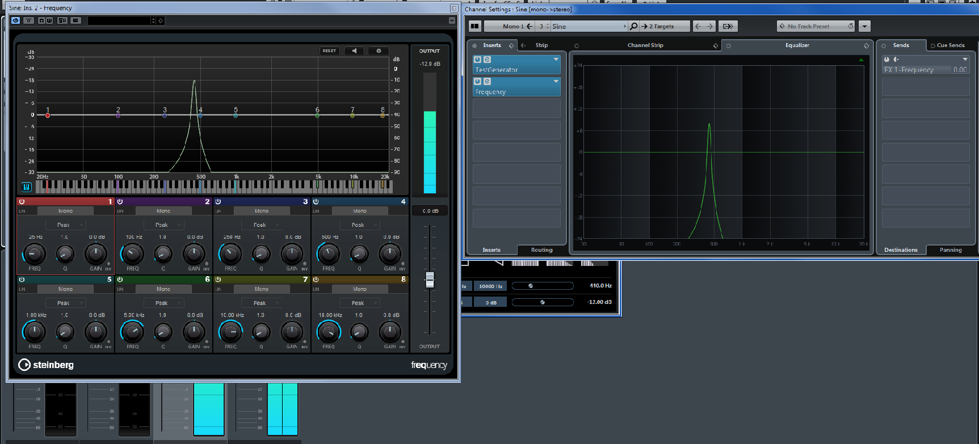Switch to the Routing tab

(541, 250)
